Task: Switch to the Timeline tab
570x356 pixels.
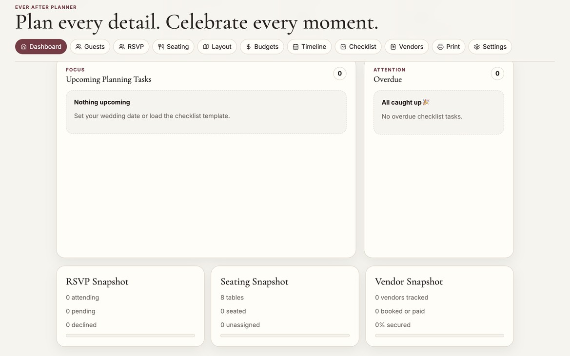Action: coord(309,47)
